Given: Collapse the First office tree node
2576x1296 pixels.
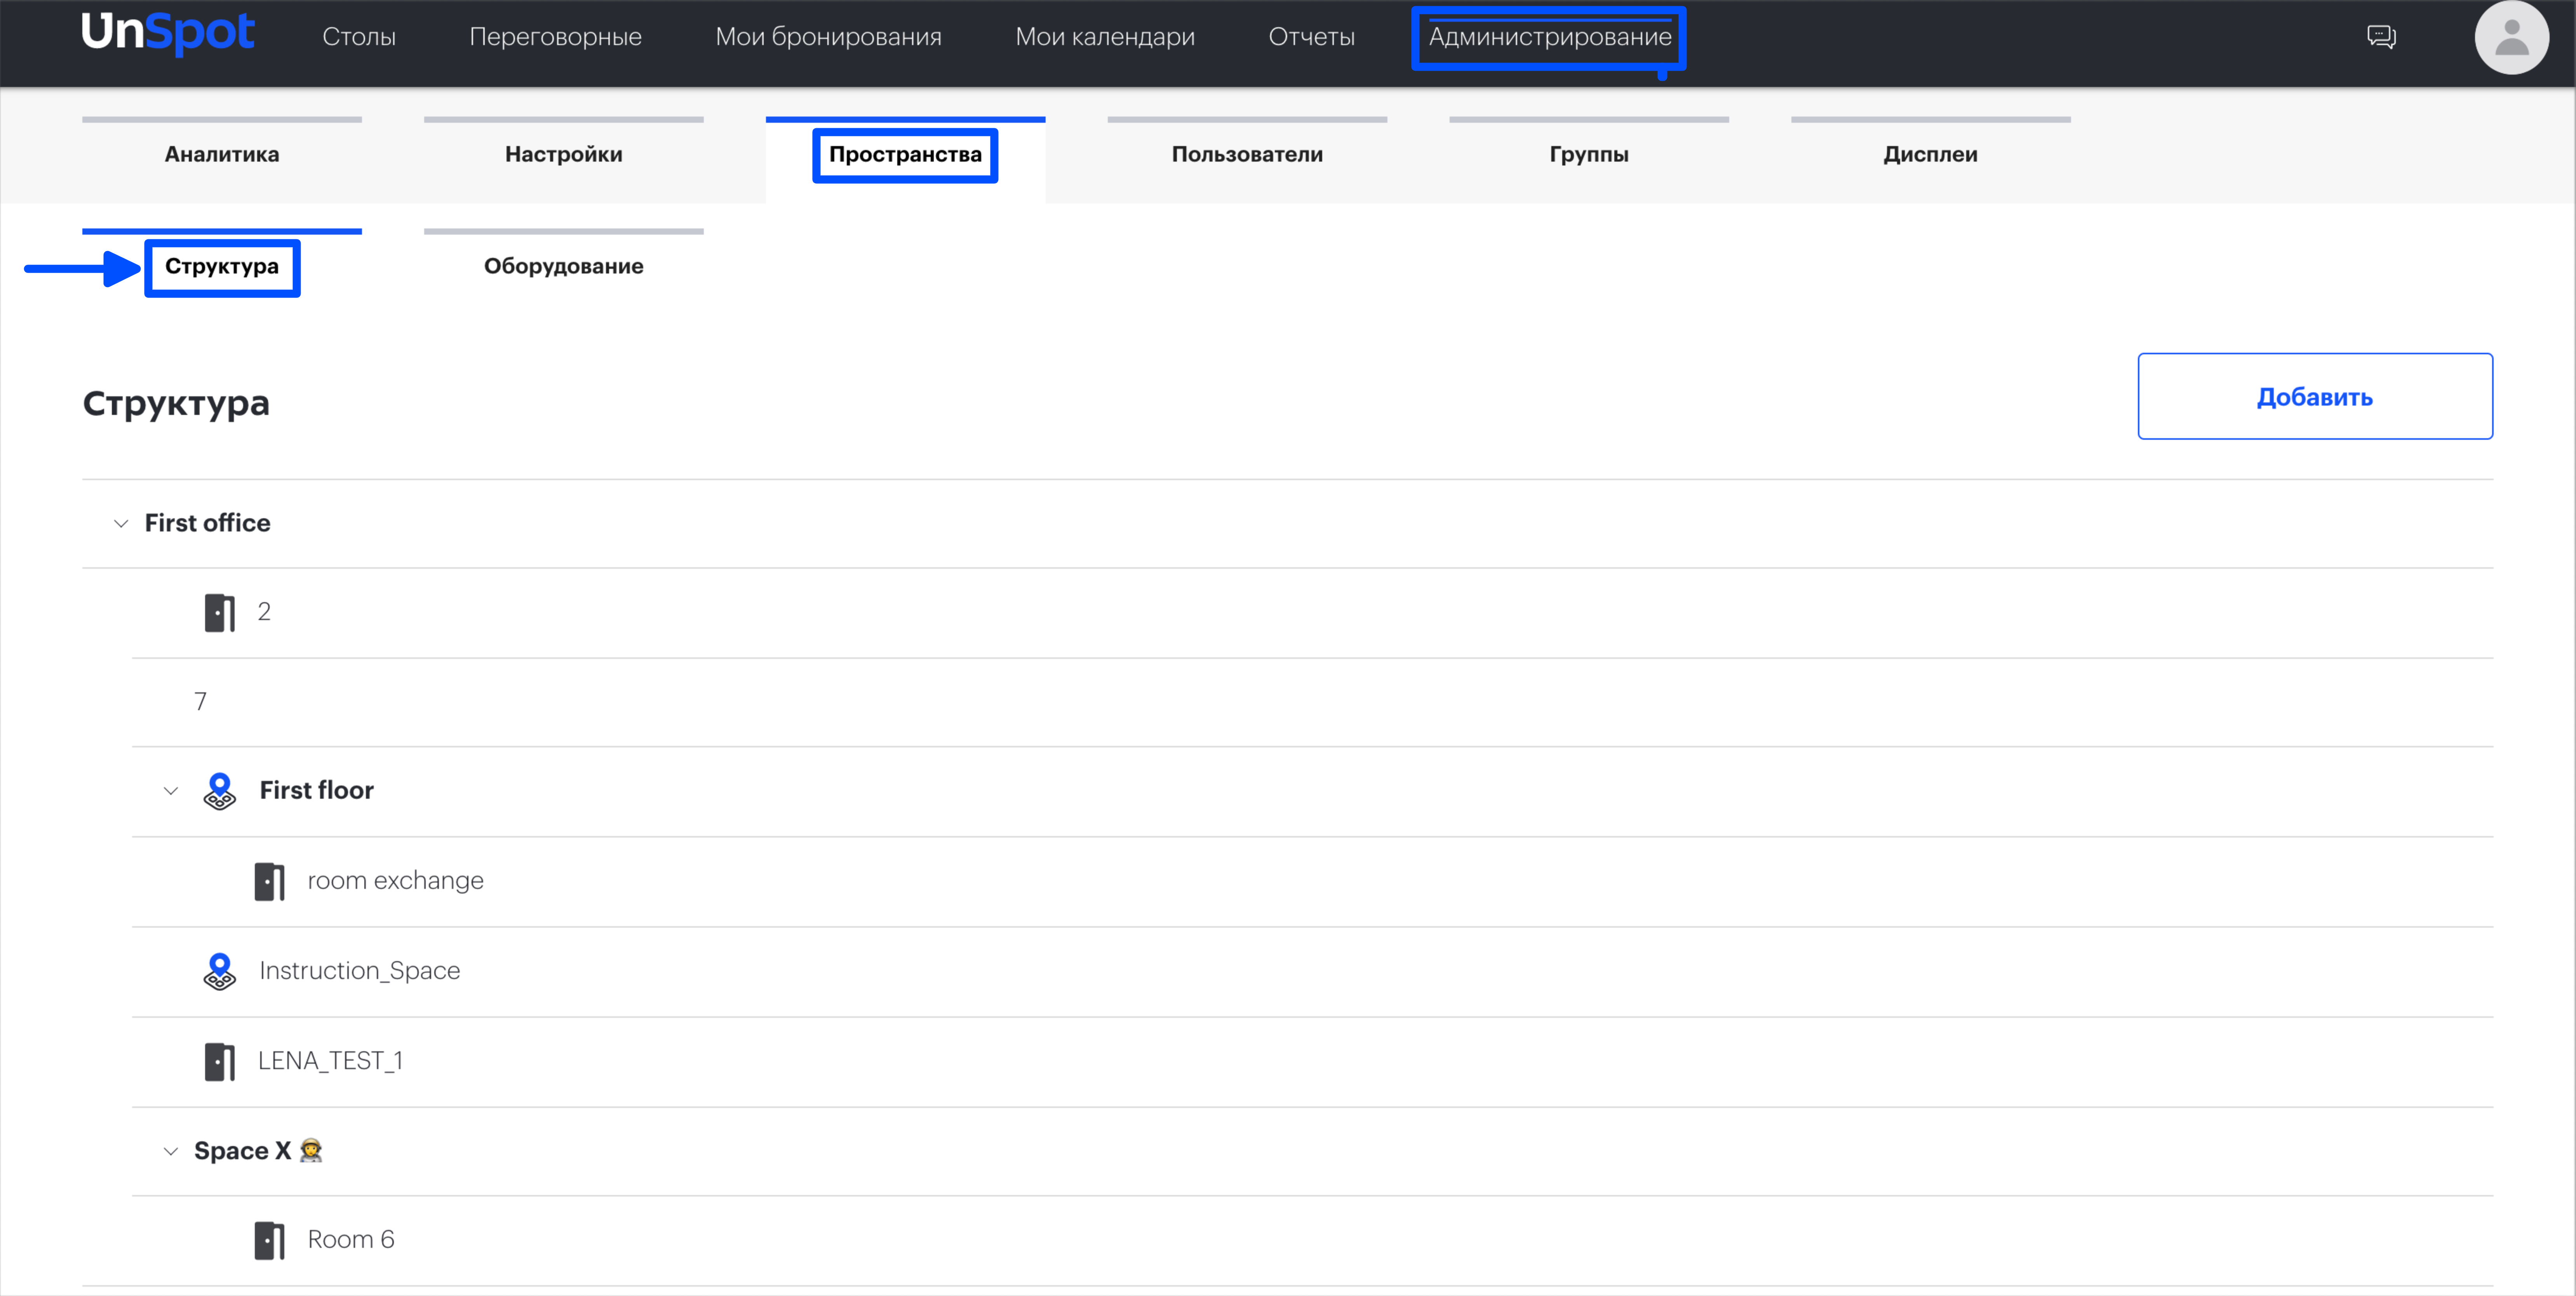Looking at the screenshot, I should pyautogui.click(x=121, y=524).
